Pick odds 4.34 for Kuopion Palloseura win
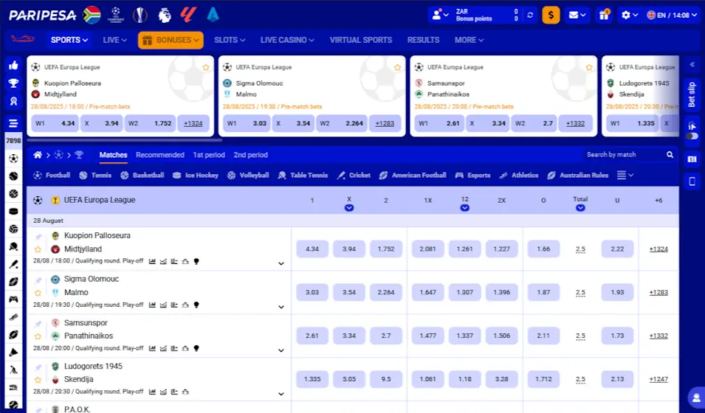 pyautogui.click(x=312, y=249)
